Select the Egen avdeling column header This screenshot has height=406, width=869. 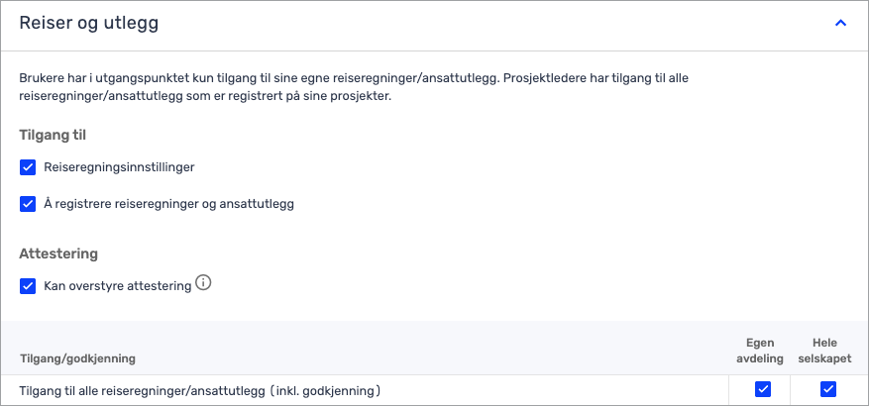[760, 351]
